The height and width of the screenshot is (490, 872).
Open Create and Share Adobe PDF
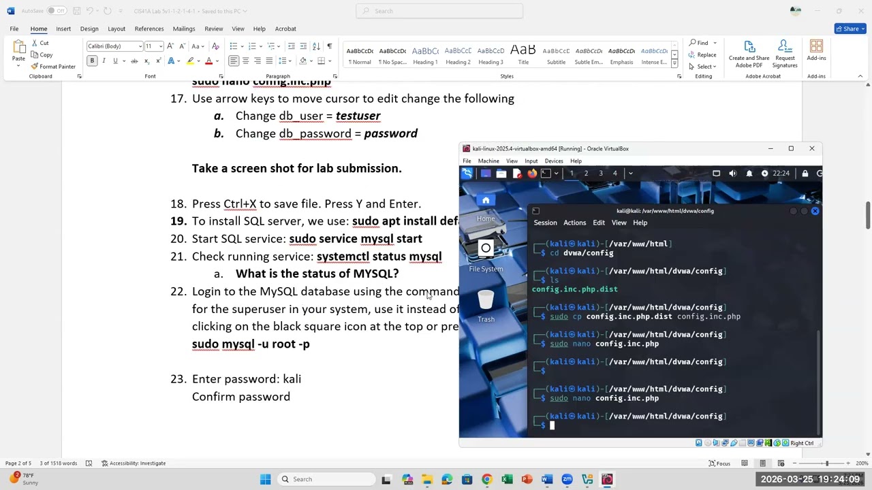749,54
